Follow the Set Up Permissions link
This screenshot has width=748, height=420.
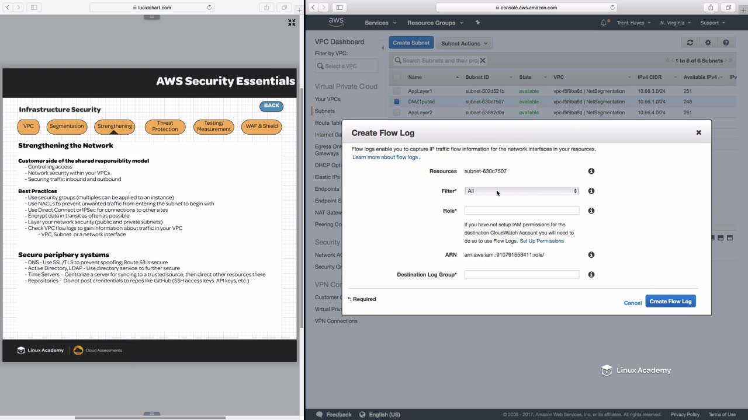[542, 241]
